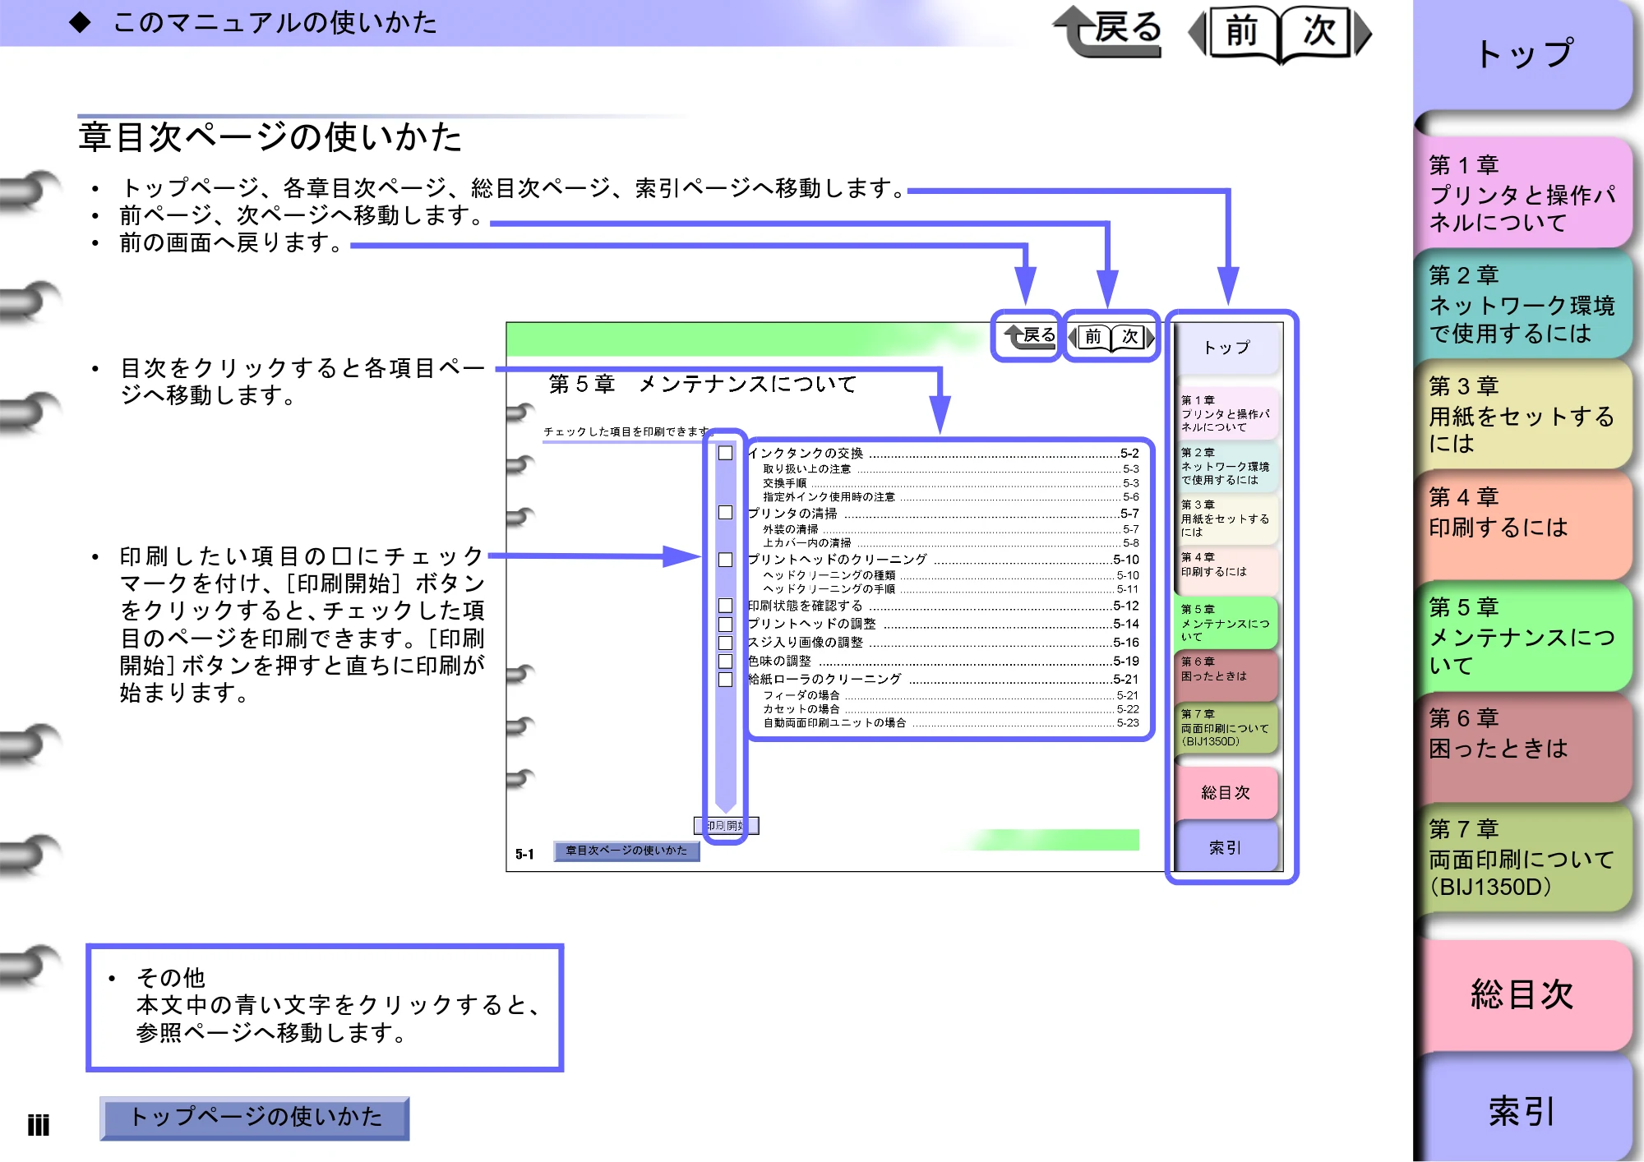Viewport: 1644px width, 1162px height.
Task: Open the トップ tab in the sidebar
Action: pos(1525,55)
